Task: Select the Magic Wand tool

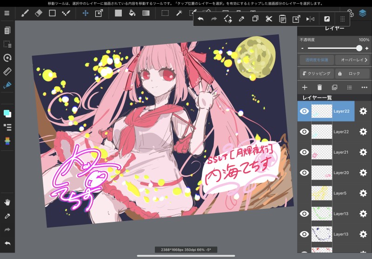Action: (x=179, y=13)
